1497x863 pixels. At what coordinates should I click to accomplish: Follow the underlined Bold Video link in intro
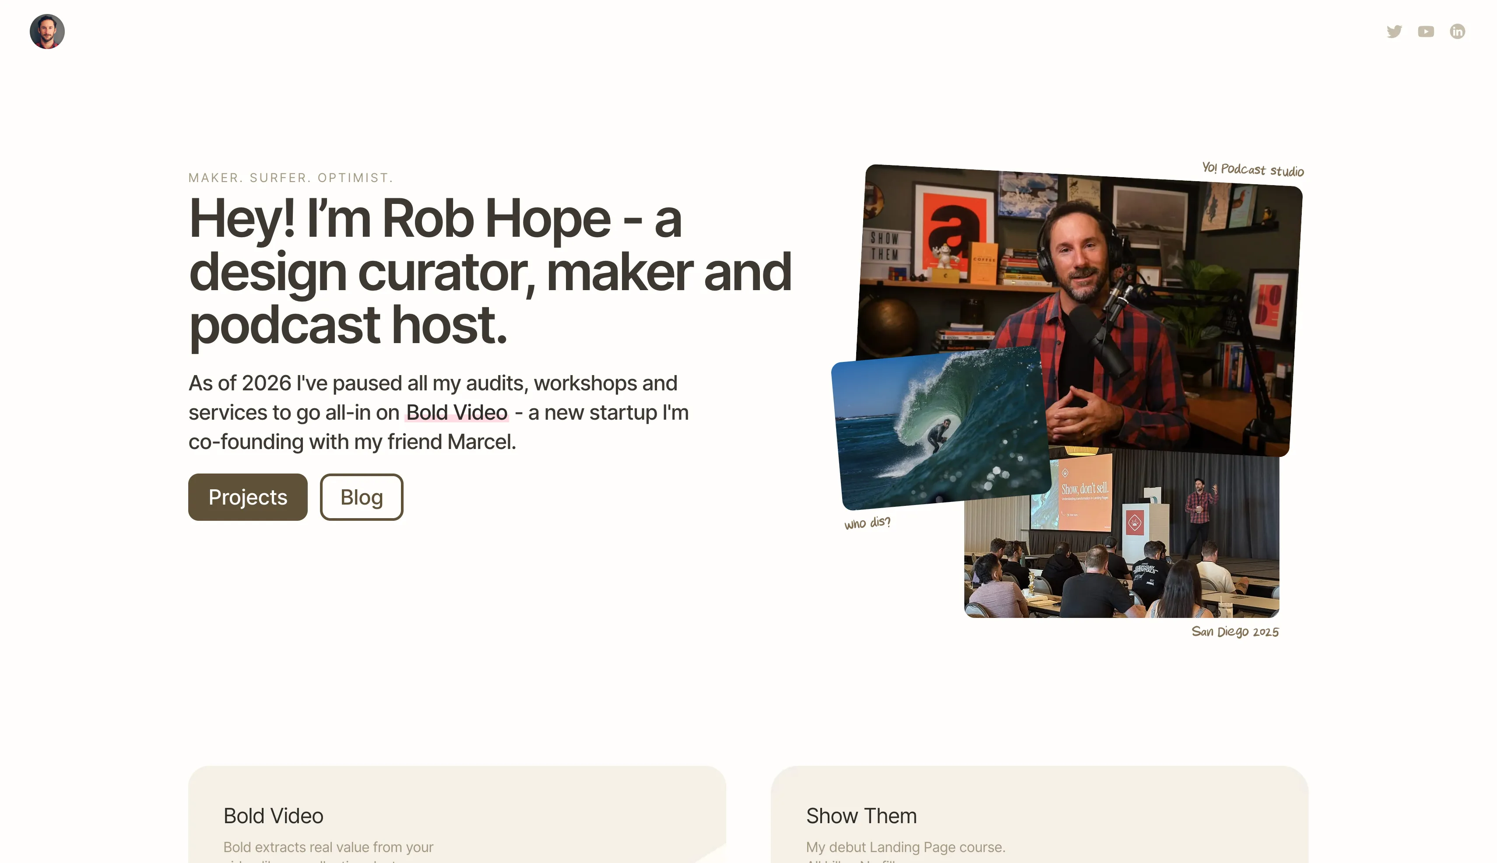457,413
